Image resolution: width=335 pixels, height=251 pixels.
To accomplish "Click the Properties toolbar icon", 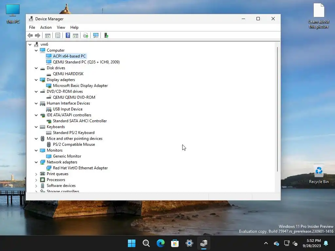I will coord(58,35).
